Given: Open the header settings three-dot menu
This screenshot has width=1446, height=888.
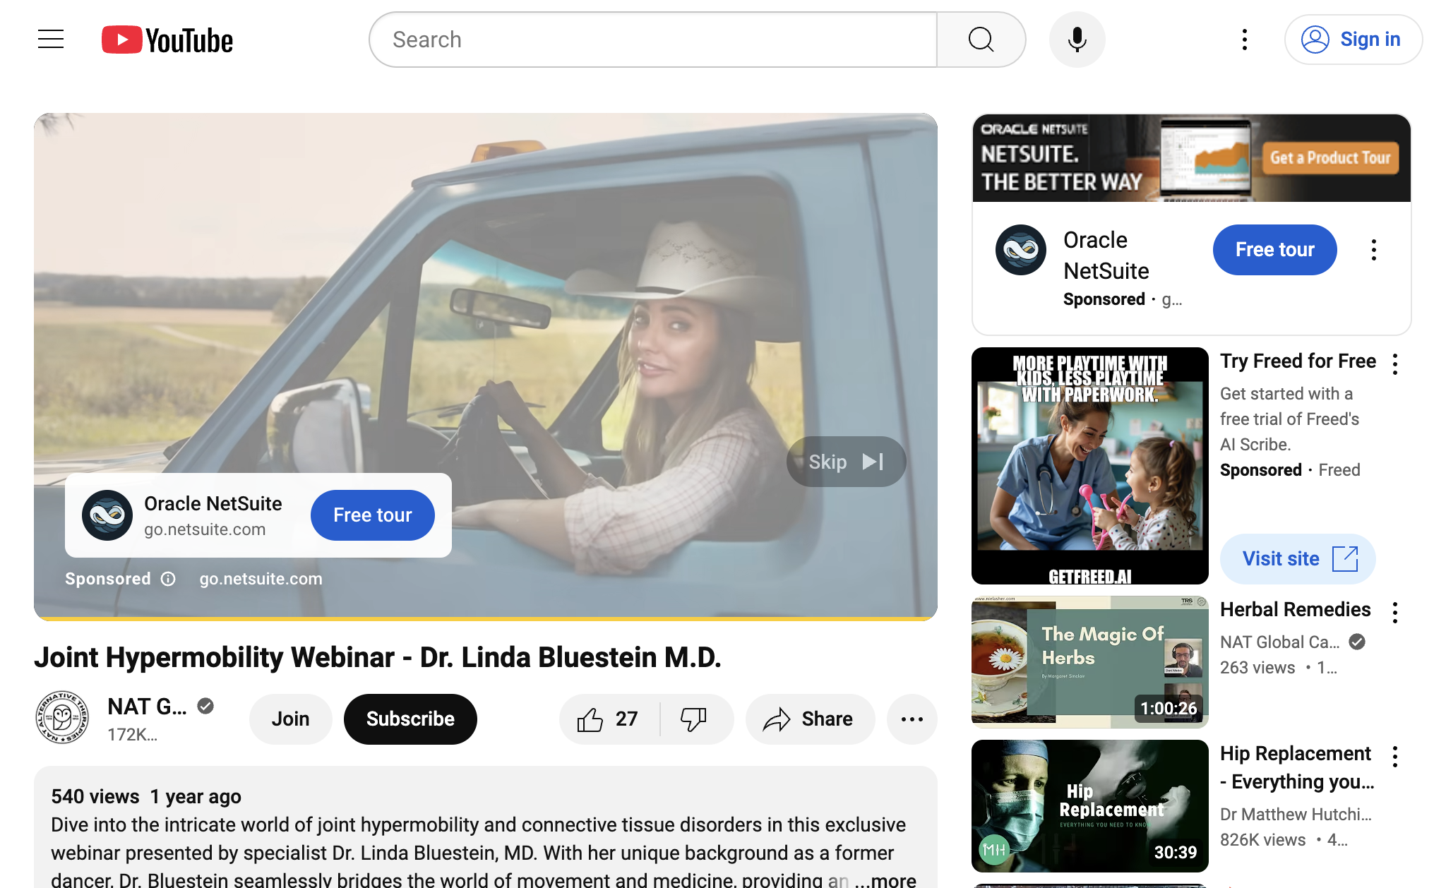Looking at the screenshot, I should [1245, 40].
